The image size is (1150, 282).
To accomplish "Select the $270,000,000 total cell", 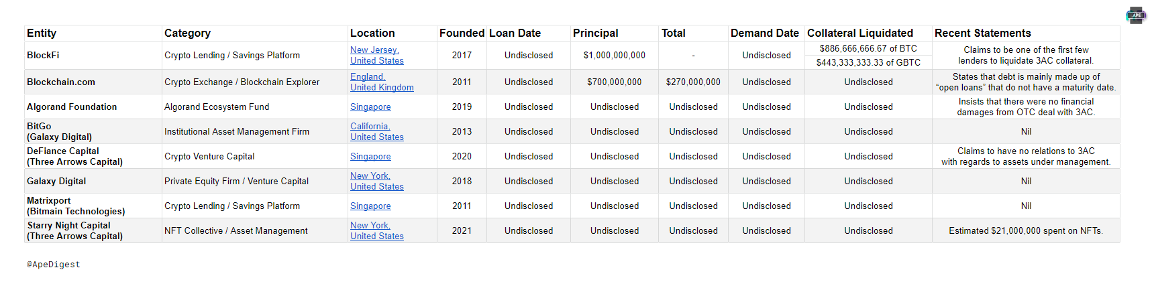I will [x=693, y=82].
